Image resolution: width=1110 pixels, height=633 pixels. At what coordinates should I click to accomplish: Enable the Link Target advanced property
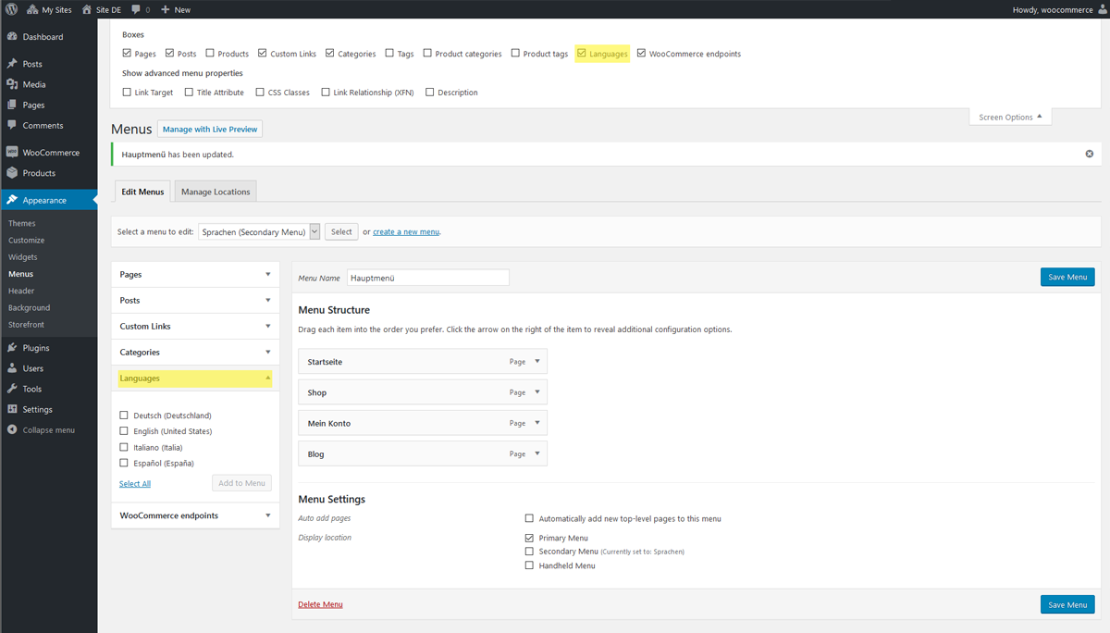coord(127,93)
